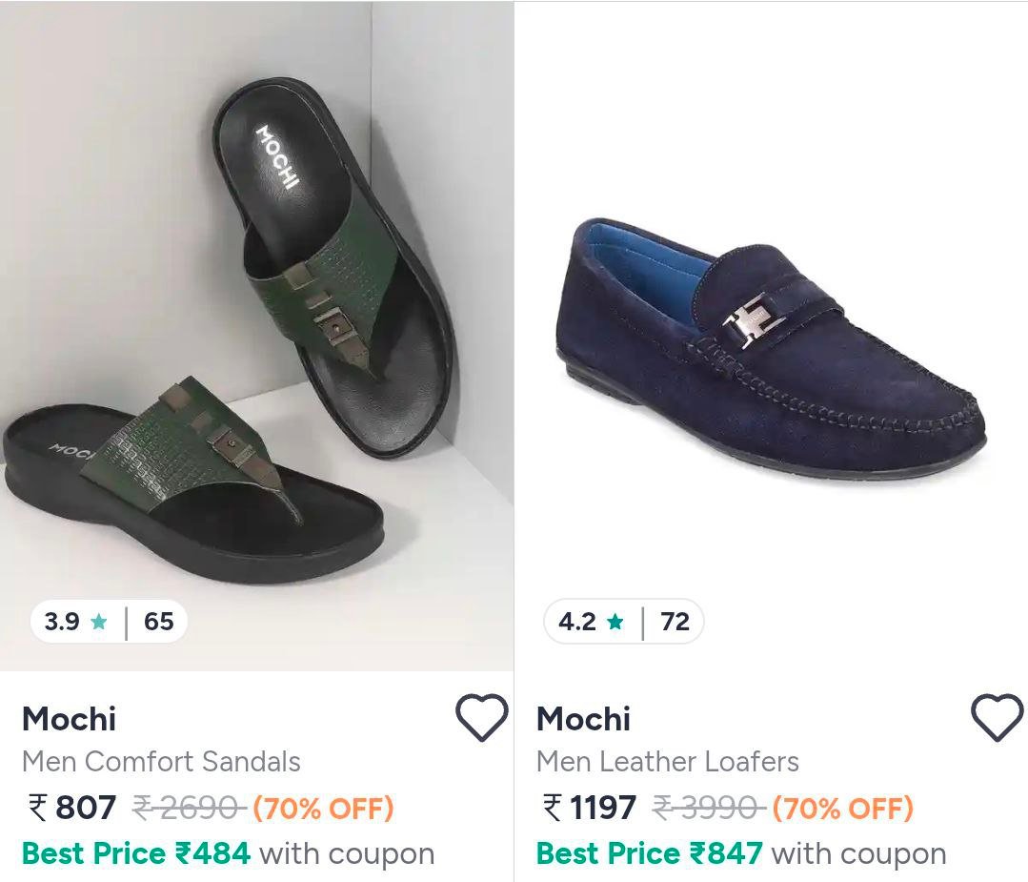Tap the heart on Men Leather Loafers

point(997,718)
